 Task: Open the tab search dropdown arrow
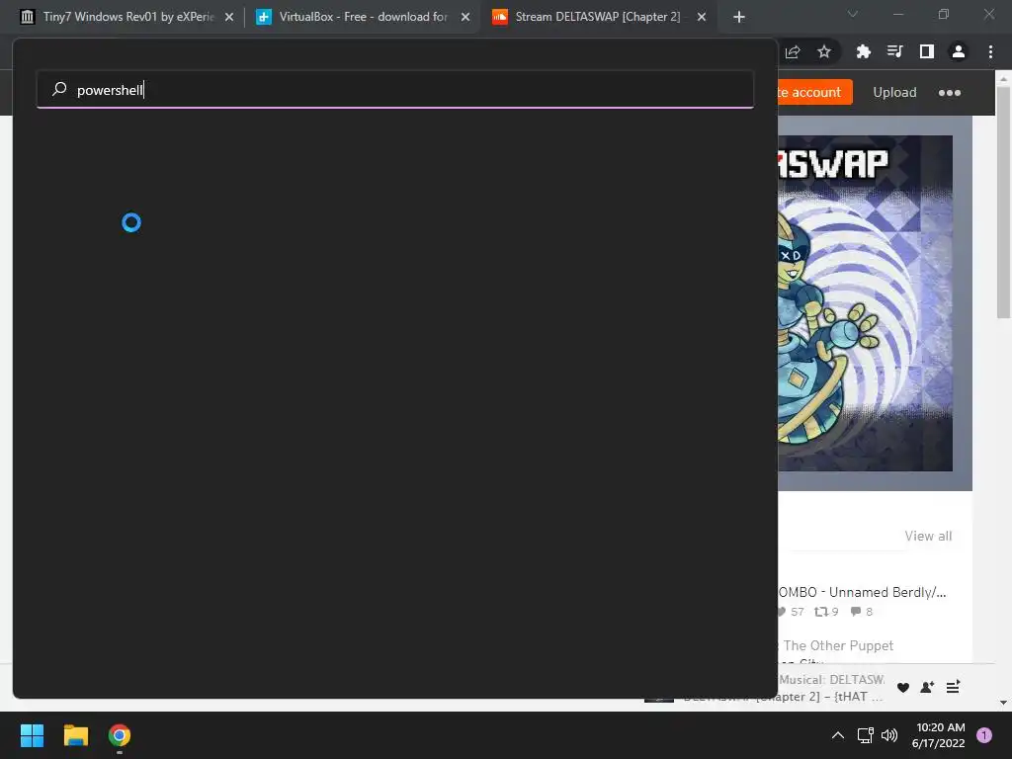[x=853, y=14]
